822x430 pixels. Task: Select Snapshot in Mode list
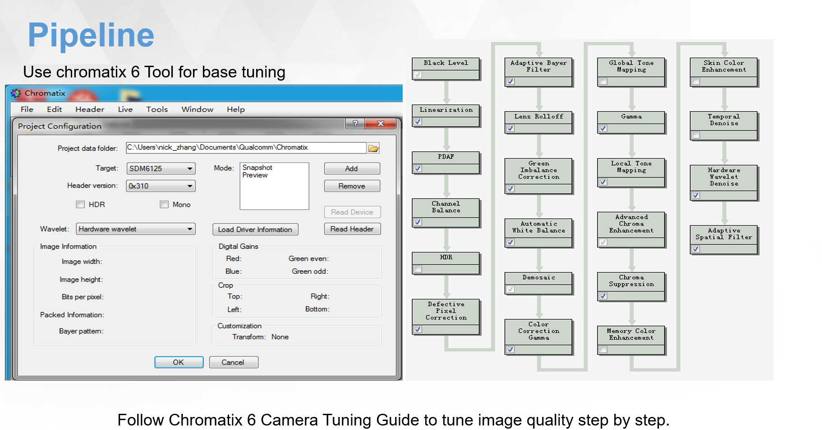pos(257,167)
